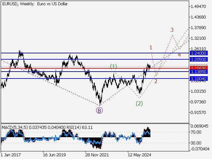Select the red 1.15630 current price tag

[x=199, y=68]
